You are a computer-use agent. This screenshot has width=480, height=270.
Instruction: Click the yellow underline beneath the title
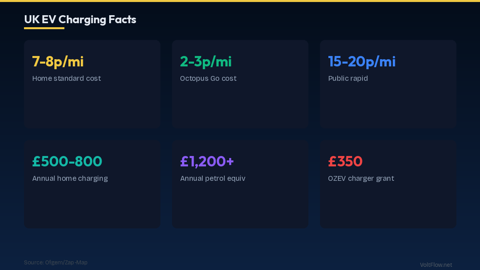(44, 28)
